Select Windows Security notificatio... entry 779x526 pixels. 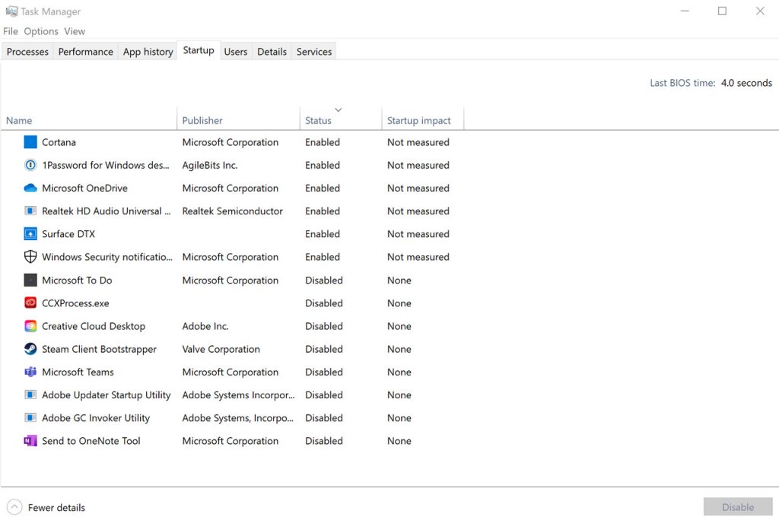pyautogui.click(x=107, y=257)
